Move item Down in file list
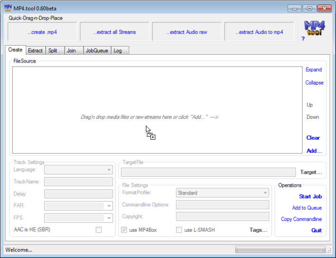The image size is (336, 258). click(x=313, y=117)
